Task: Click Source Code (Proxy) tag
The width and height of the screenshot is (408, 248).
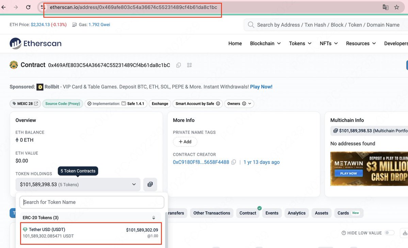Action: (x=63, y=104)
